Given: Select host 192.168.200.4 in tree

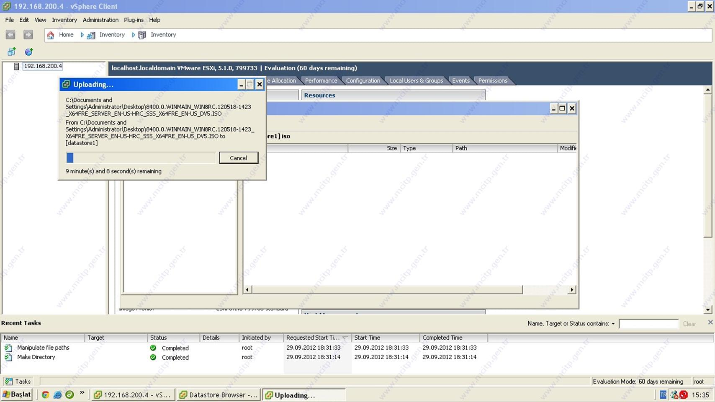Looking at the screenshot, I should point(43,66).
